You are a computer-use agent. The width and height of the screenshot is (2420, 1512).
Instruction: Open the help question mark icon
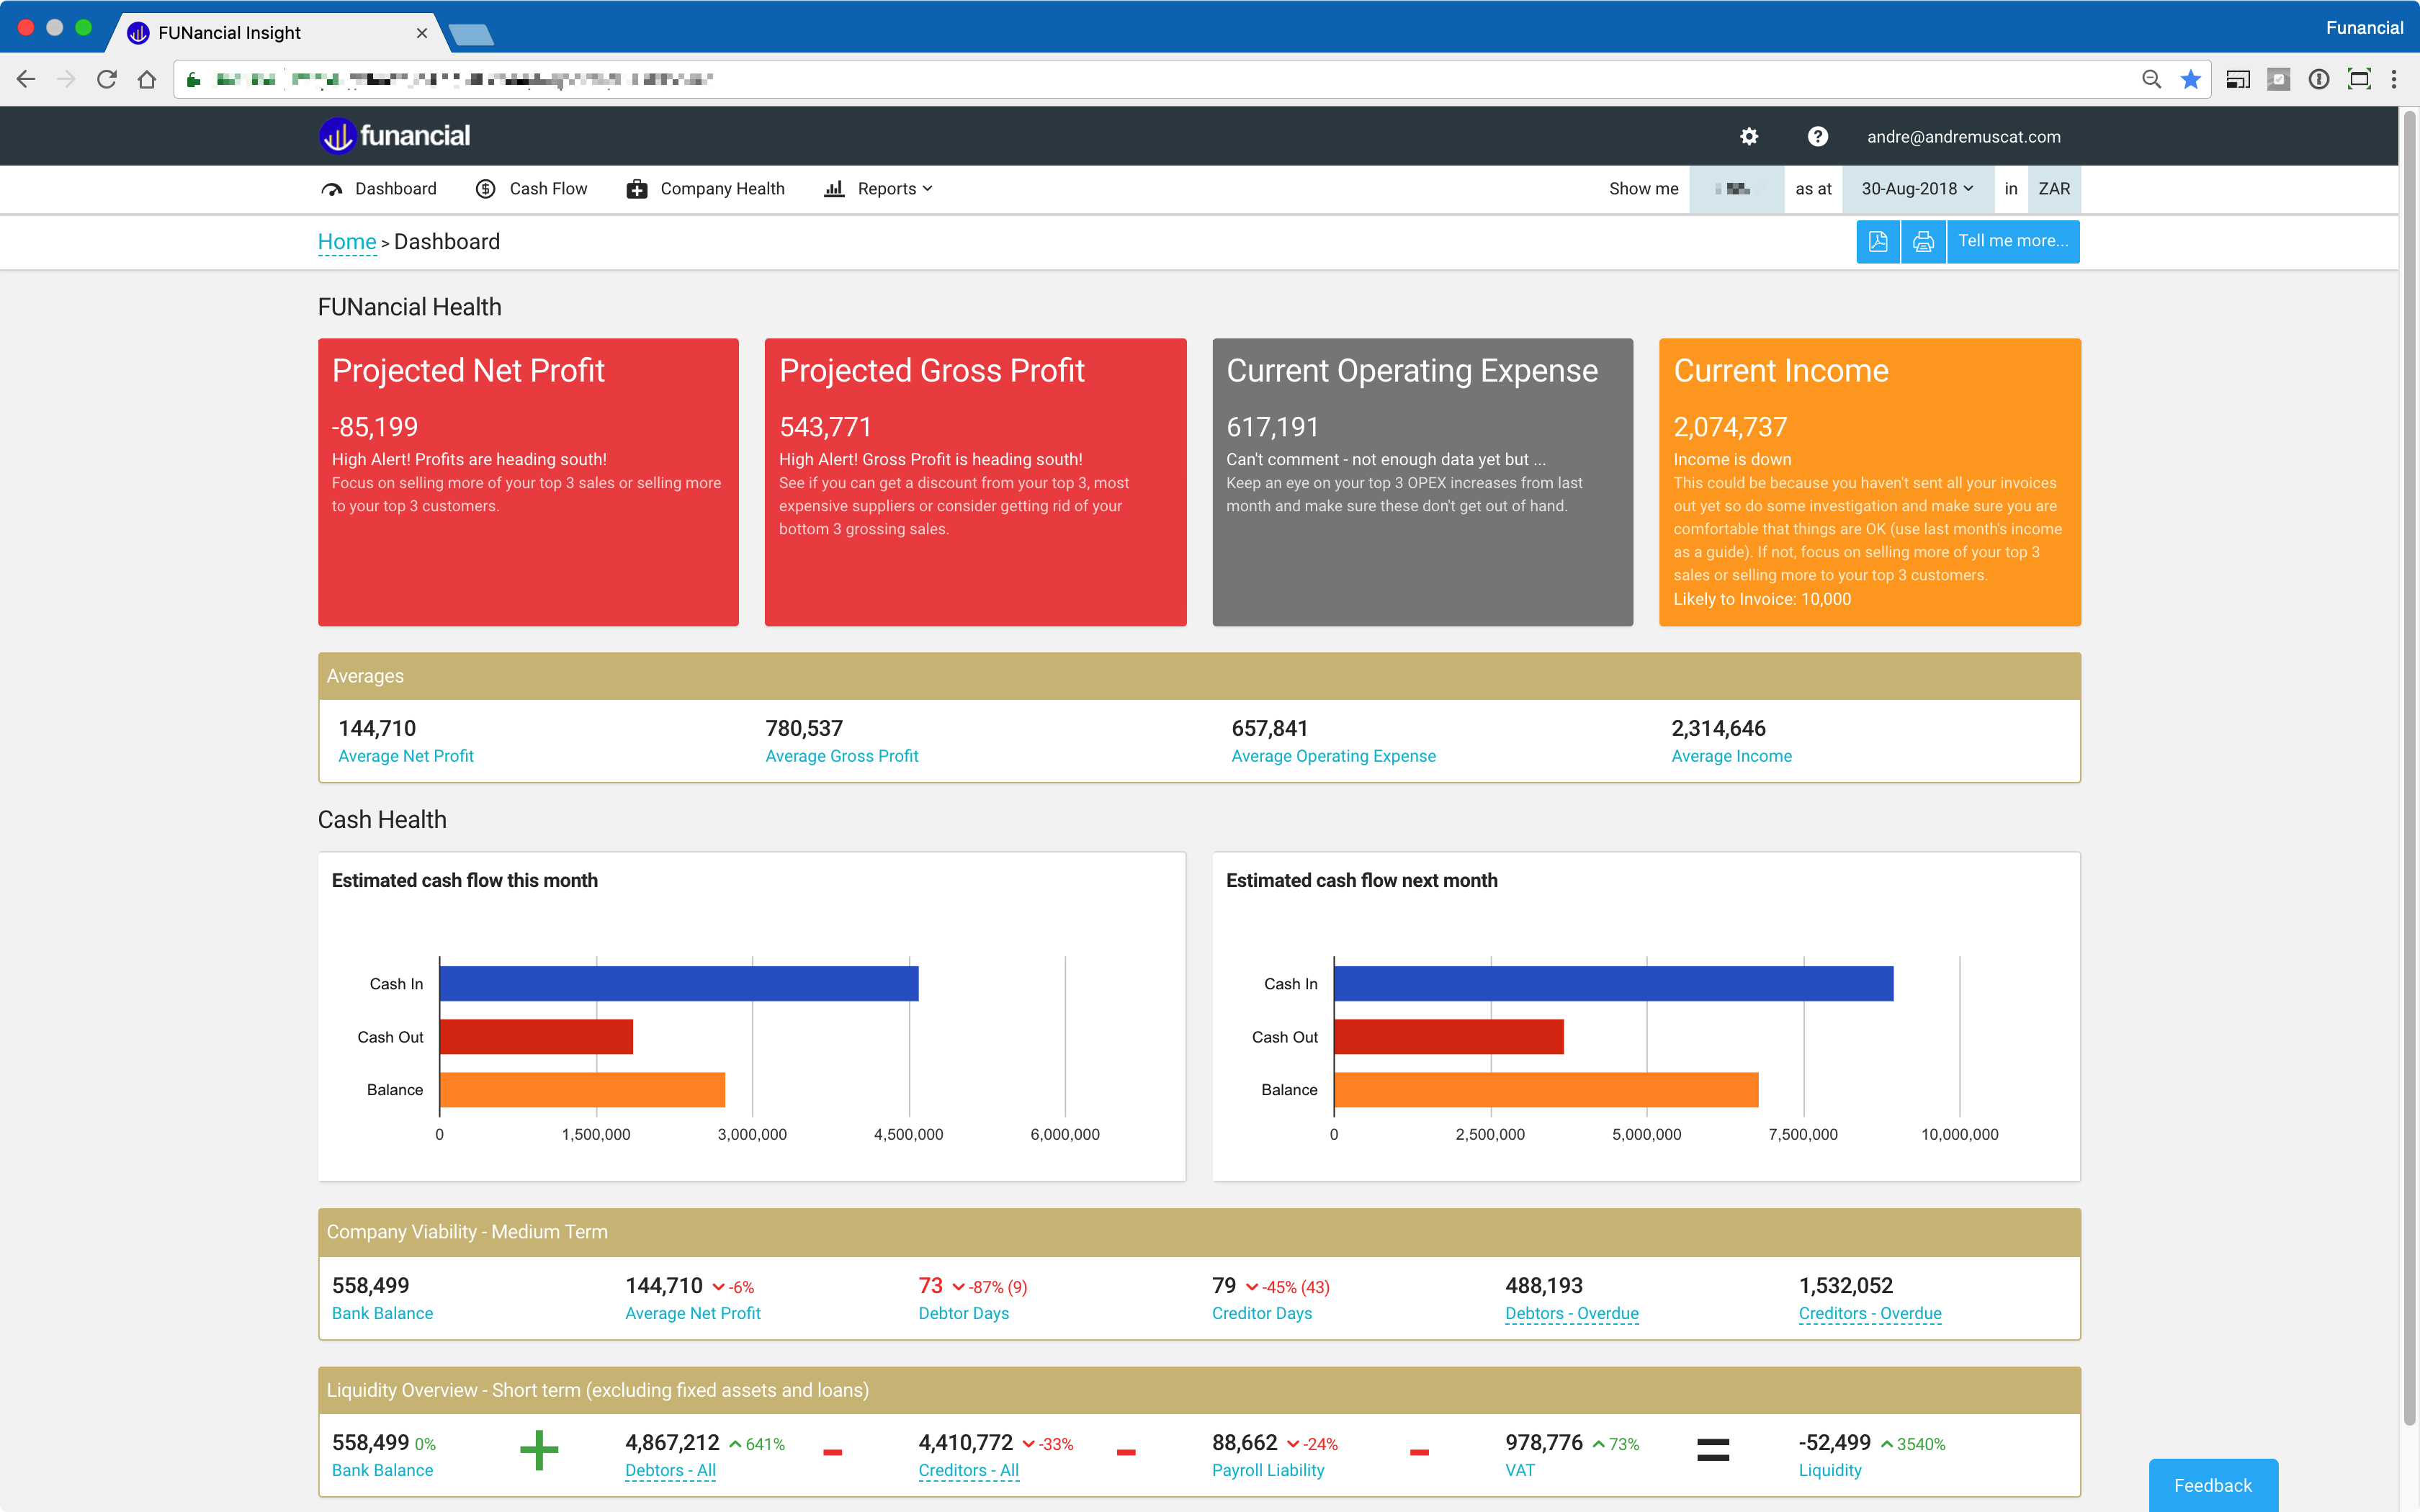pos(1817,137)
